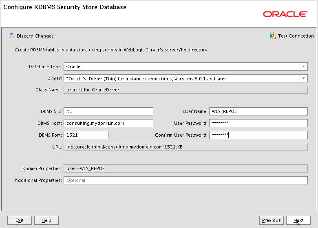Screen dimensions: 318x228
Task: Click the Previous button
Action: tap(272, 220)
